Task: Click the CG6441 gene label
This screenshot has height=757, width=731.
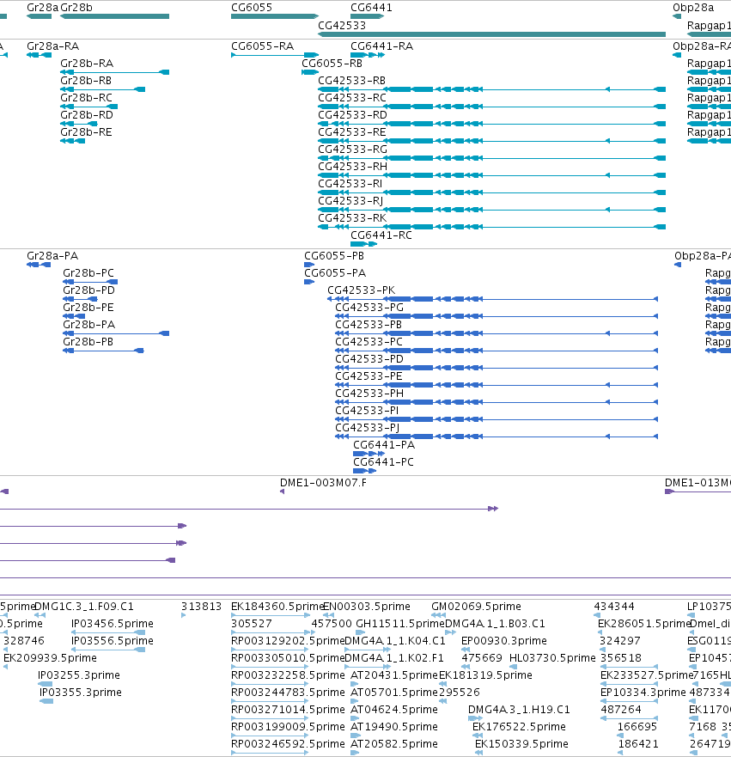Action: point(371,8)
